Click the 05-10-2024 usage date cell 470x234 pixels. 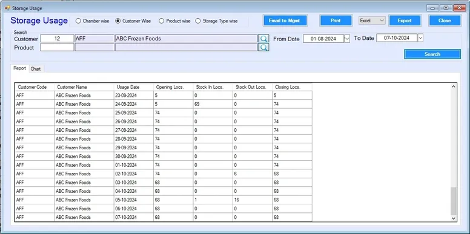[x=133, y=200]
